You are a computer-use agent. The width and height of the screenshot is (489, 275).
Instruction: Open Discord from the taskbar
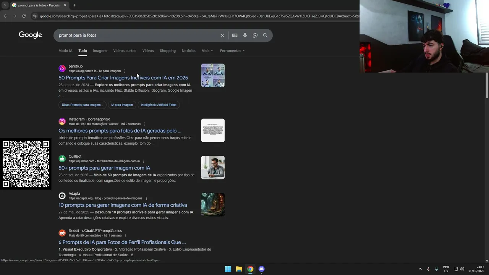tap(261, 269)
